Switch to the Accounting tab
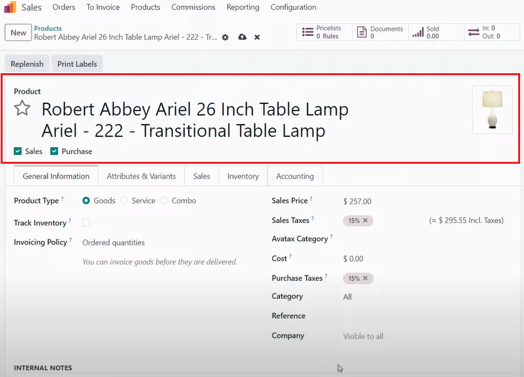524x377 pixels. click(x=295, y=176)
